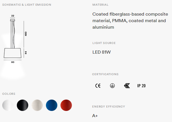Click the Schematic & Light Emission heading
Screen dimensions: 172x122
[x=27, y=5]
